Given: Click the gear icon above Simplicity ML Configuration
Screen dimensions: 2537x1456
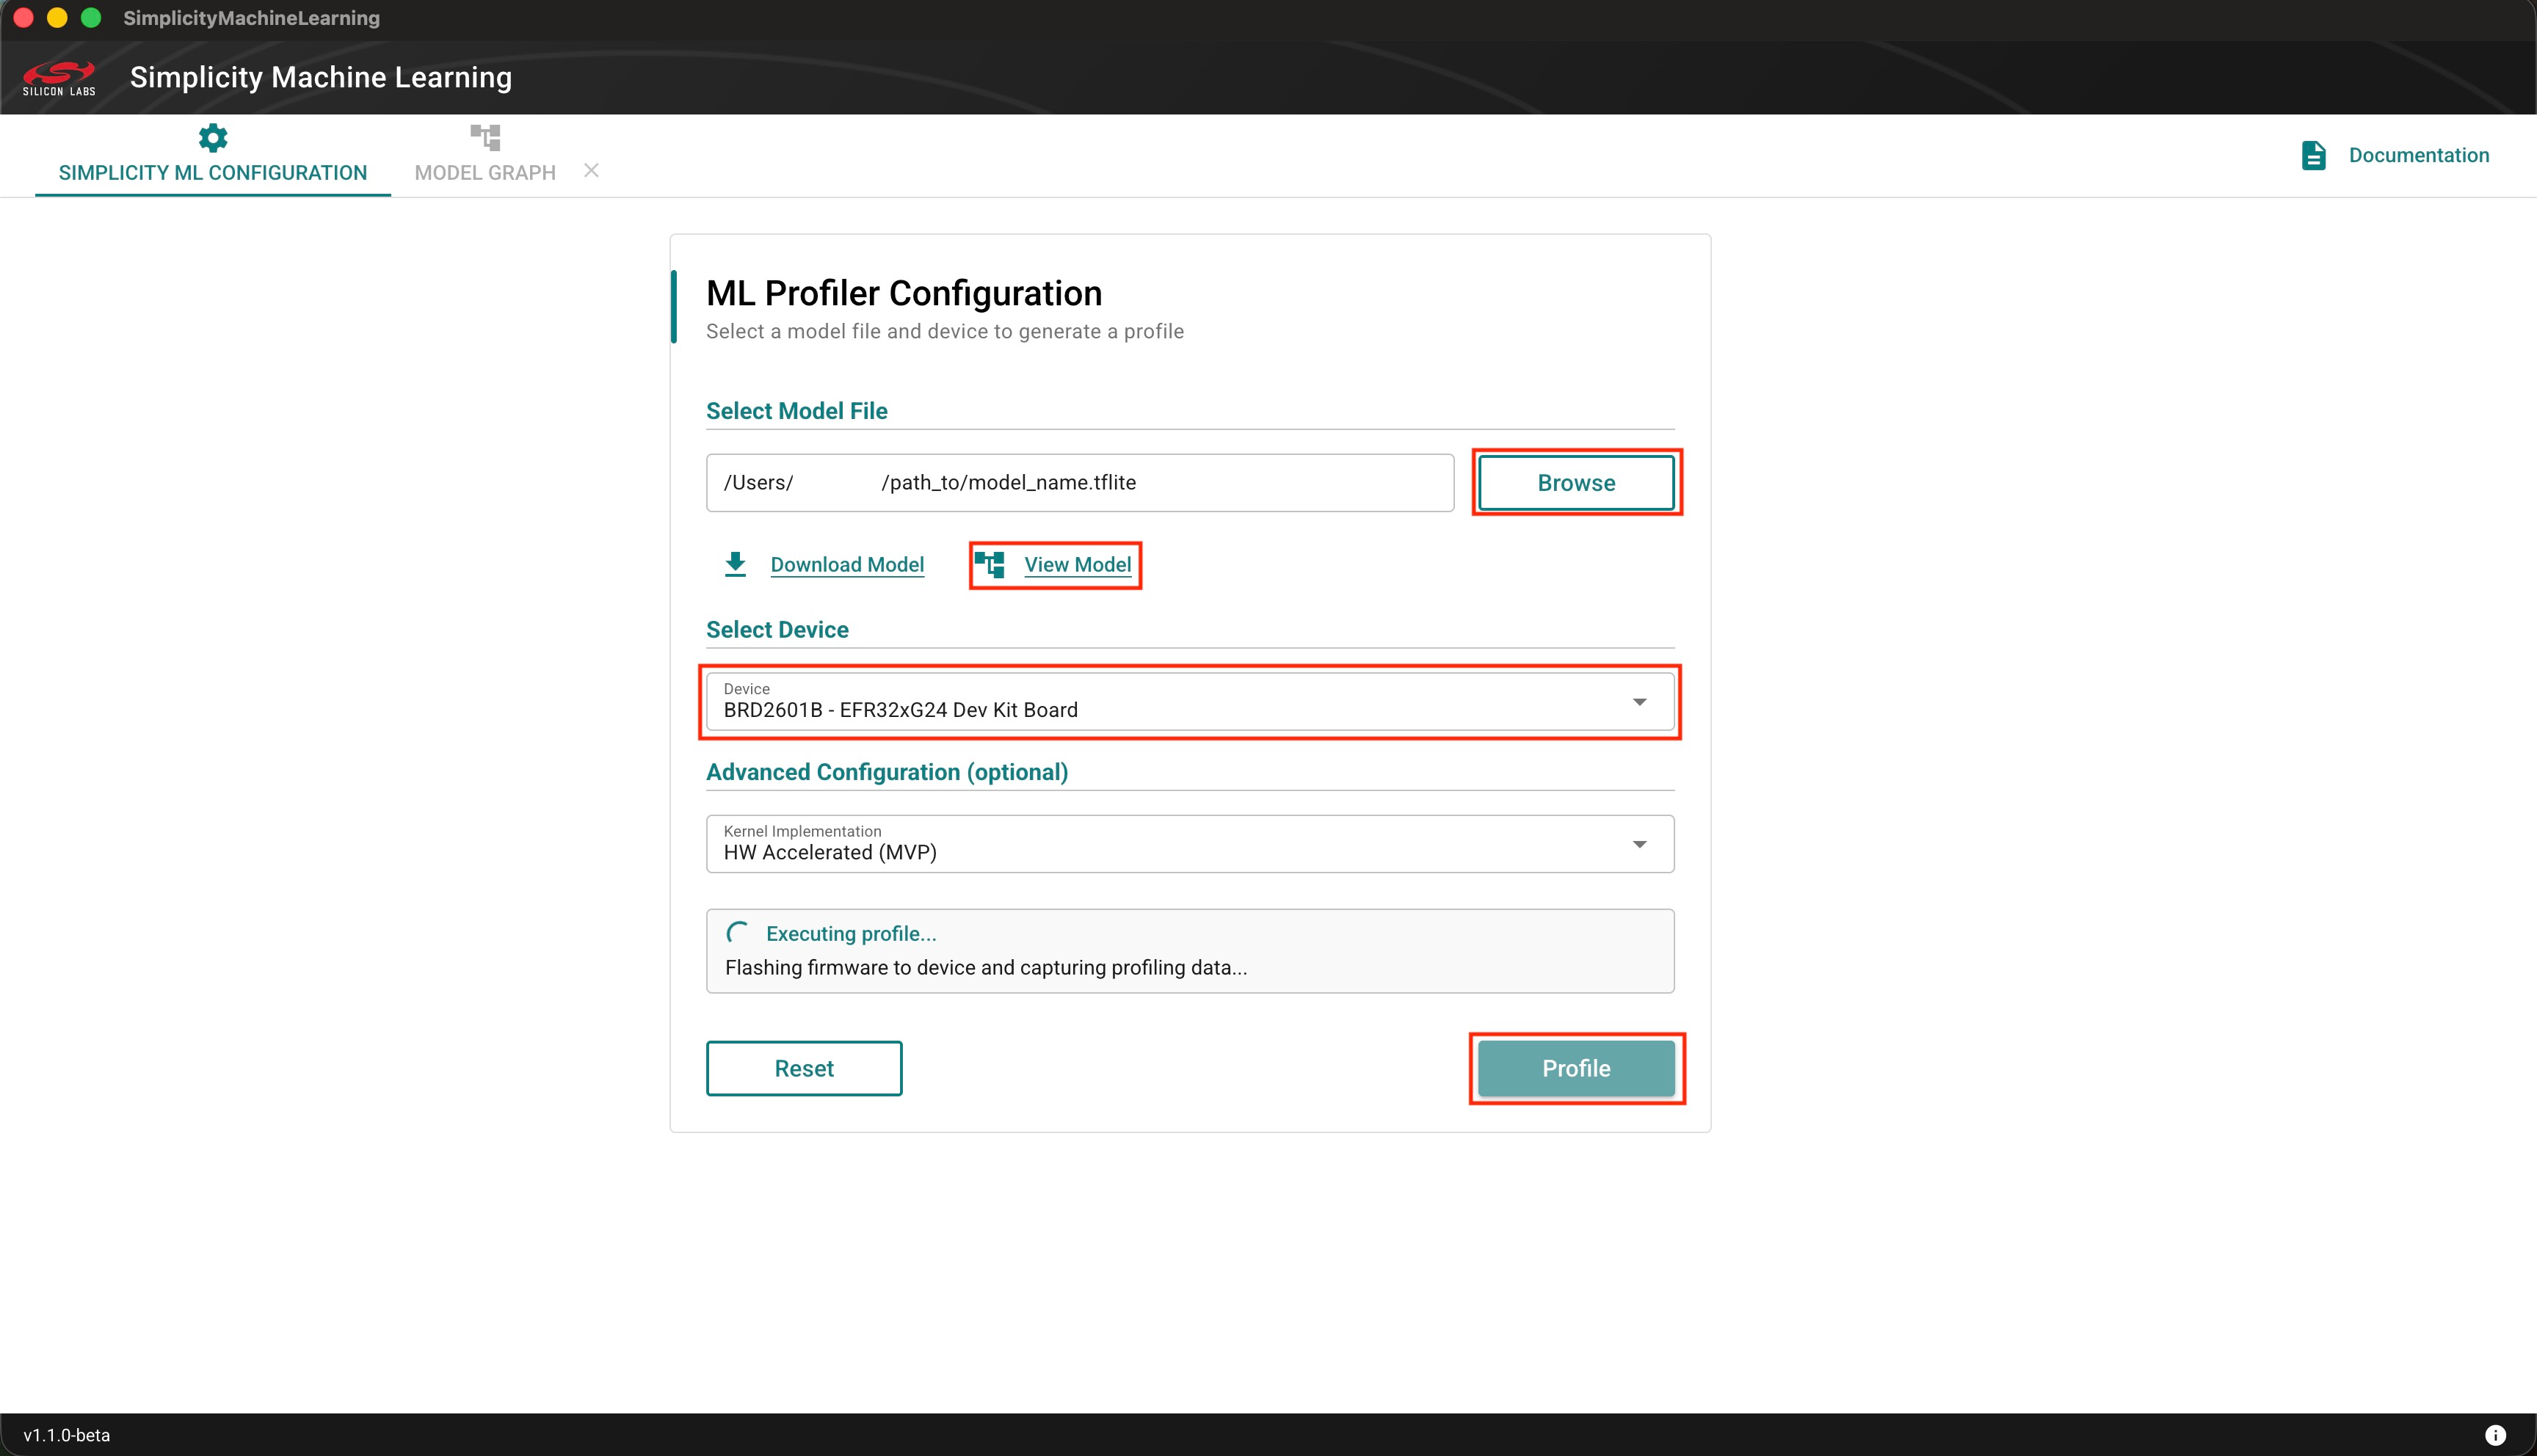Looking at the screenshot, I should click(x=213, y=137).
